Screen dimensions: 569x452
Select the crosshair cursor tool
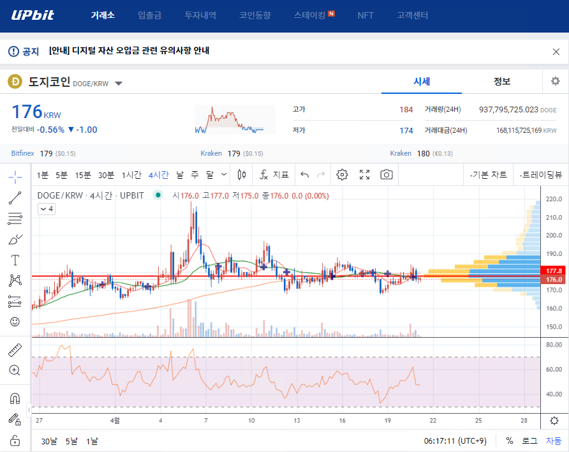(x=15, y=177)
